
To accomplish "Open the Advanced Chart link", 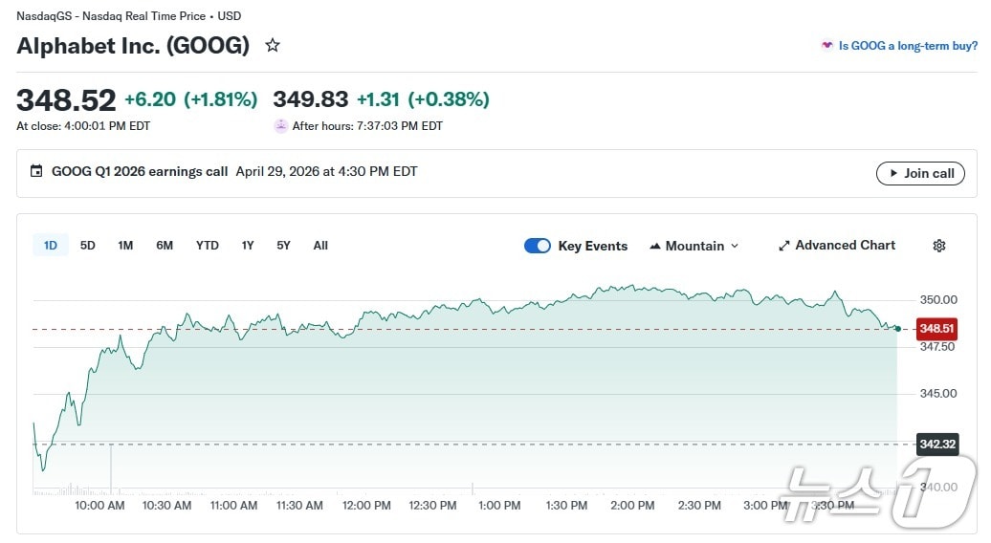I will (845, 246).
